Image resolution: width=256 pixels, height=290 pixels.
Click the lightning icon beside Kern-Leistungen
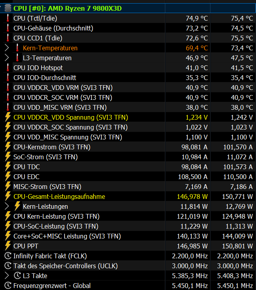[17, 206]
